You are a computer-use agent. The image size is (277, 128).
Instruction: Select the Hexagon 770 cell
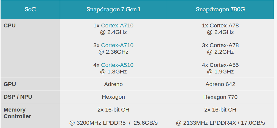click(x=220, y=97)
